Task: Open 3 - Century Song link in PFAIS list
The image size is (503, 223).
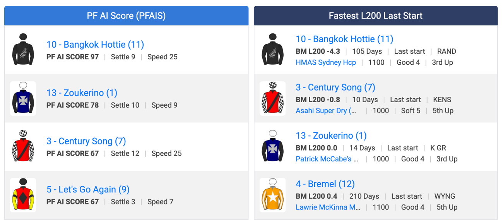Action: [x=86, y=141]
